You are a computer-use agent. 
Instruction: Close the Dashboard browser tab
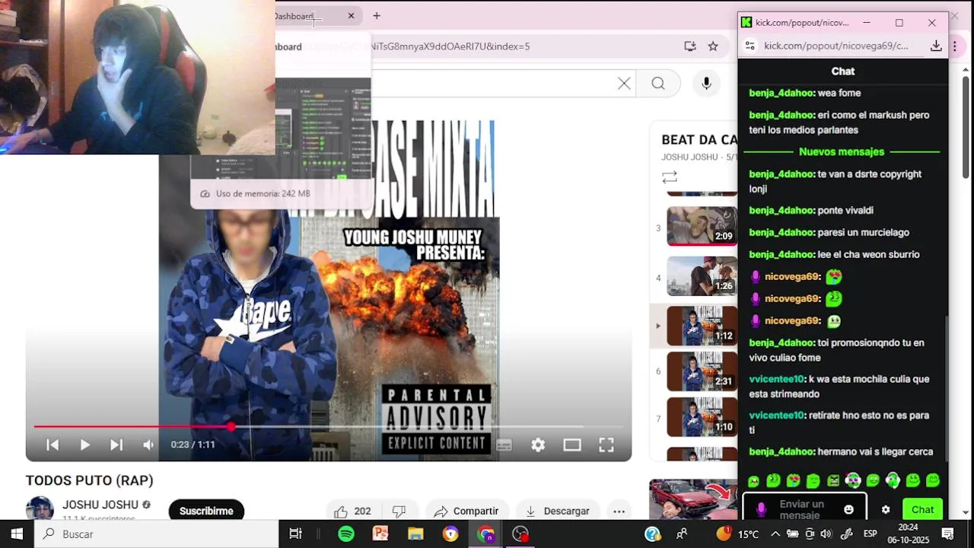pyautogui.click(x=351, y=15)
